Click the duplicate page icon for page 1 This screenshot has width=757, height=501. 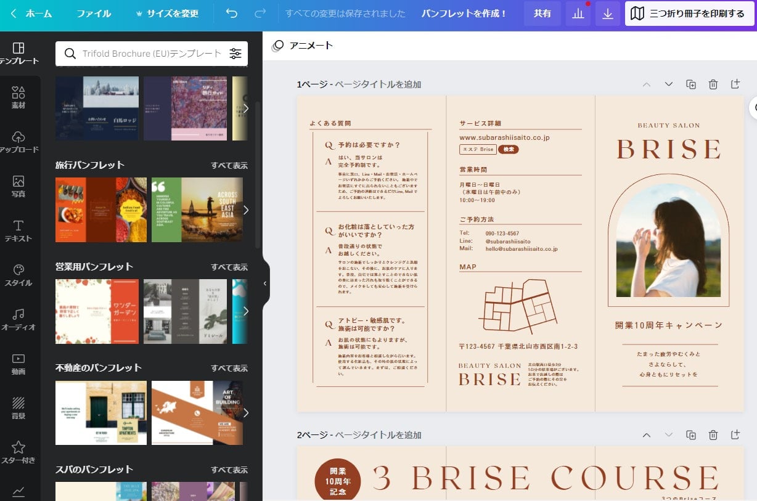(x=690, y=84)
